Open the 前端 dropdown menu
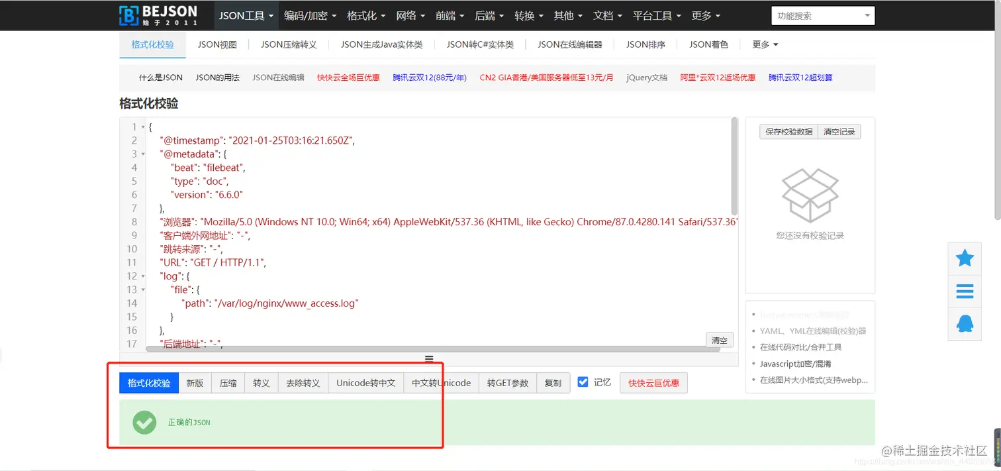 pos(450,15)
